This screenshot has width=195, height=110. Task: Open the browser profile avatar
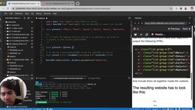click(x=192, y=9)
